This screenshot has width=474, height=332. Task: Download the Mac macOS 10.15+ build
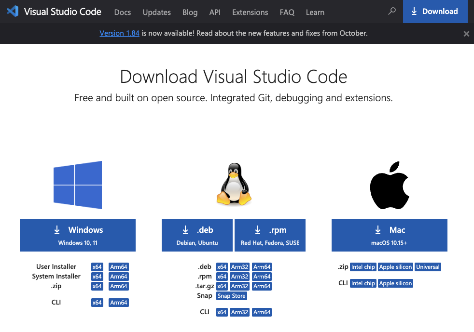pos(390,235)
